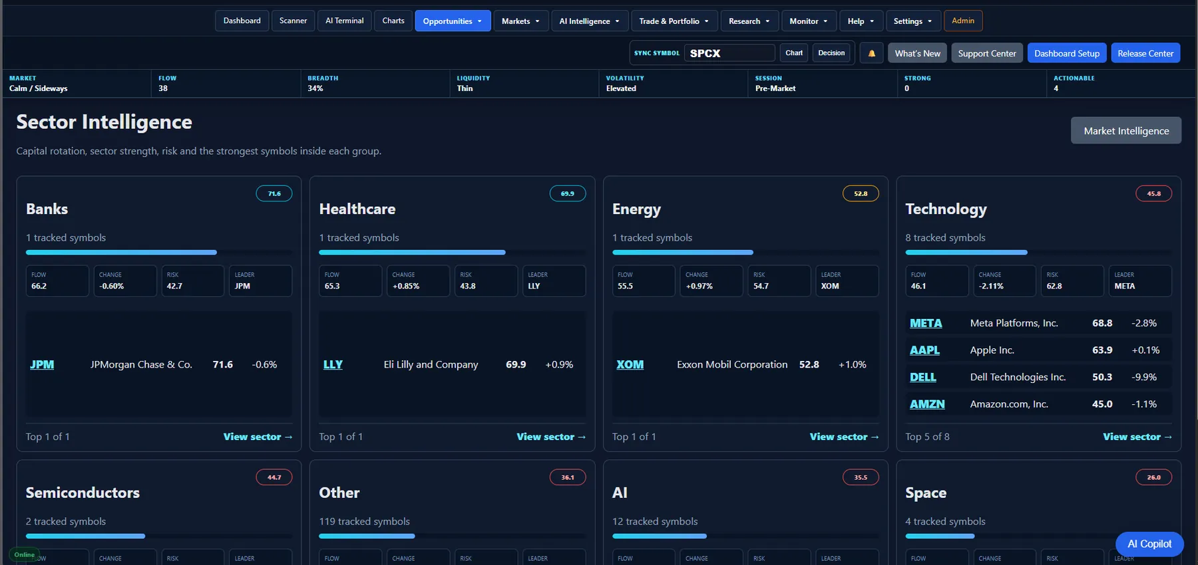Screen dimensions: 1198x565
Task: Click the Energy RISK 54.7 tile
Action: point(779,281)
